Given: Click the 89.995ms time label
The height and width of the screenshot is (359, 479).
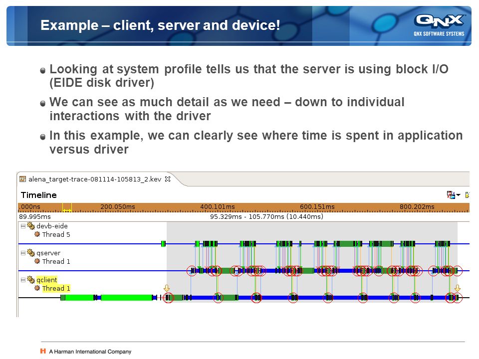Looking at the screenshot, I should [x=35, y=217].
